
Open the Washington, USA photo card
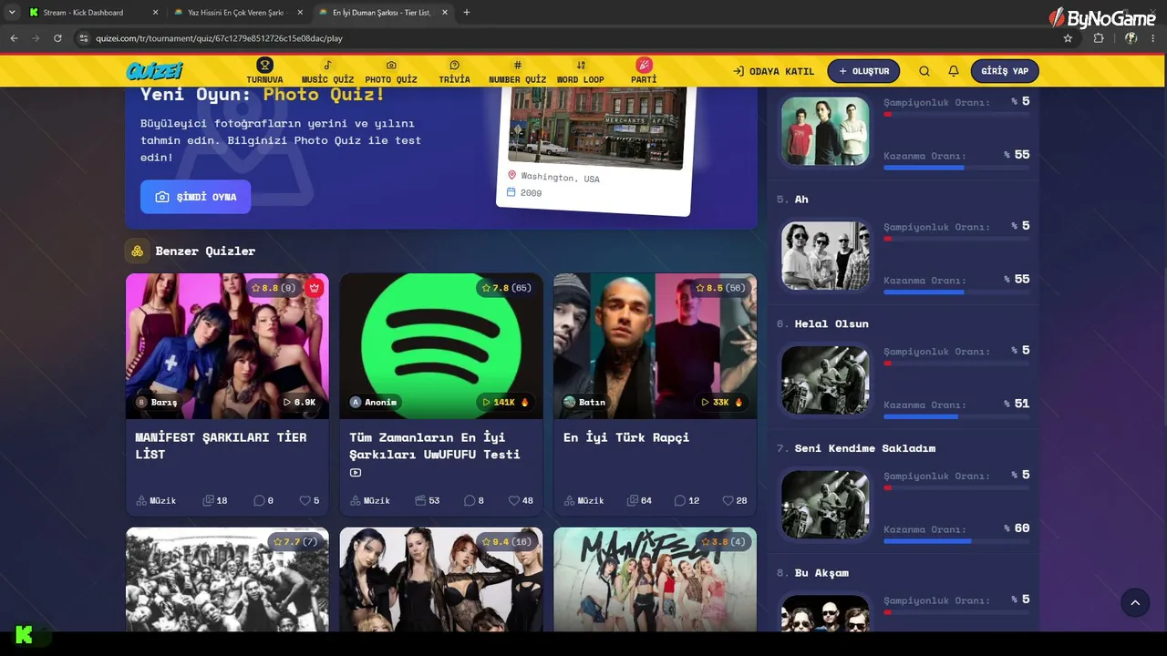click(595, 150)
